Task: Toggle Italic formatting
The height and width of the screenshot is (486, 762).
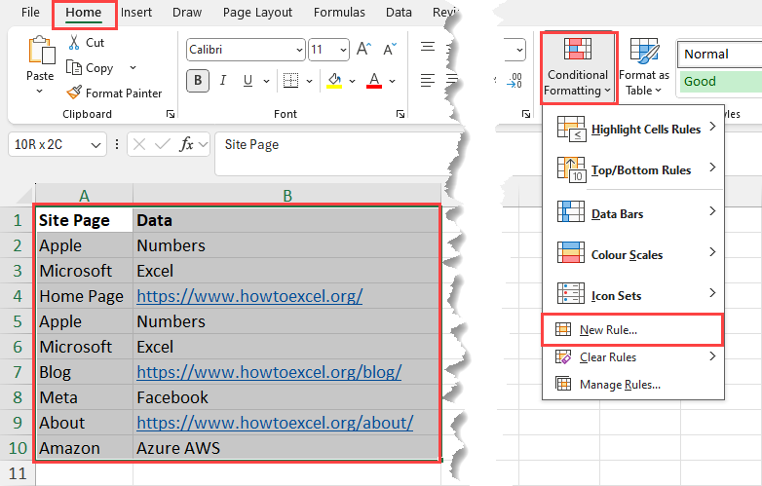Action: (x=223, y=81)
